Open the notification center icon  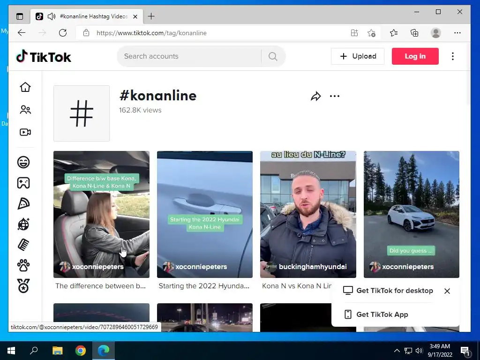(465, 351)
